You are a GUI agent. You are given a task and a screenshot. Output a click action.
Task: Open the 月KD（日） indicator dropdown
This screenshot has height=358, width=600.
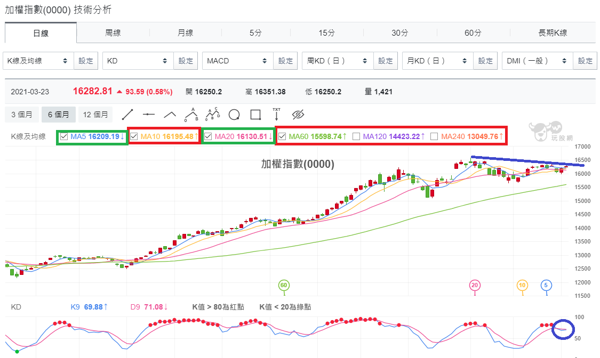pos(438,61)
